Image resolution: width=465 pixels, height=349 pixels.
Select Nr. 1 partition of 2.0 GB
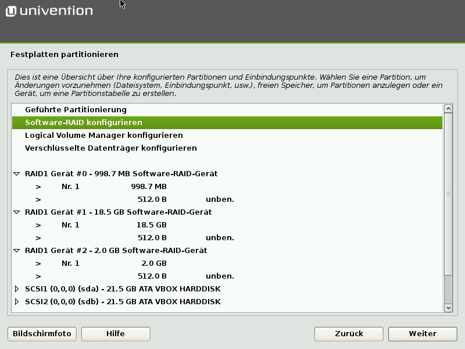point(227,263)
